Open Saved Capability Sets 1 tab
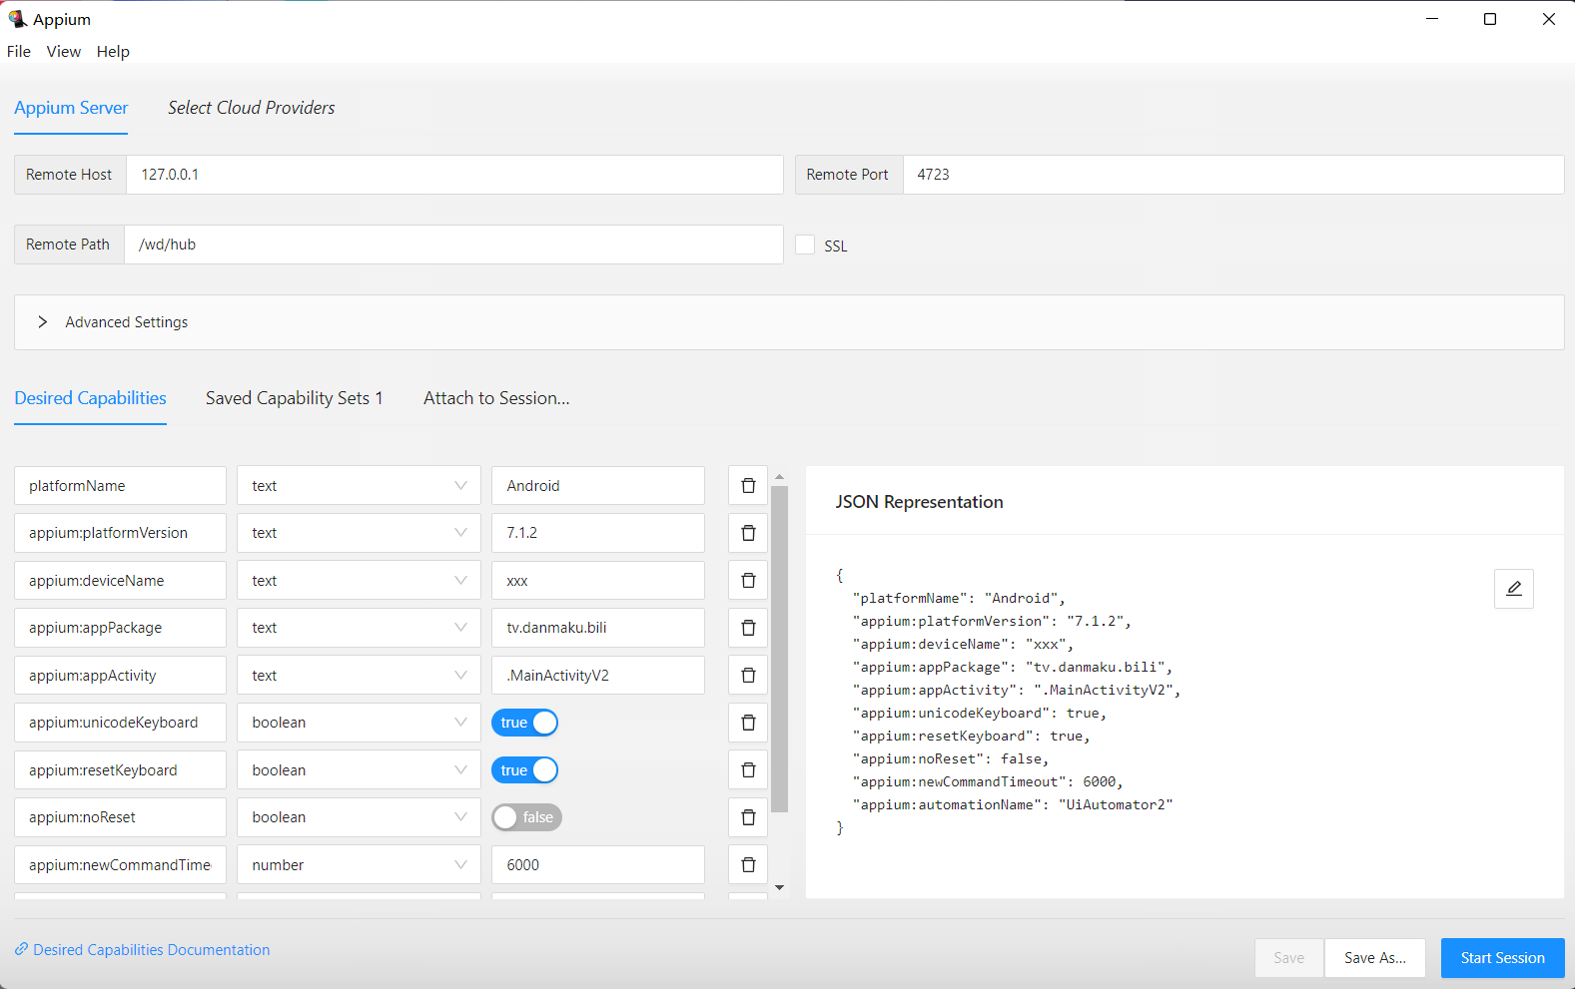This screenshot has width=1575, height=989. [295, 398]
